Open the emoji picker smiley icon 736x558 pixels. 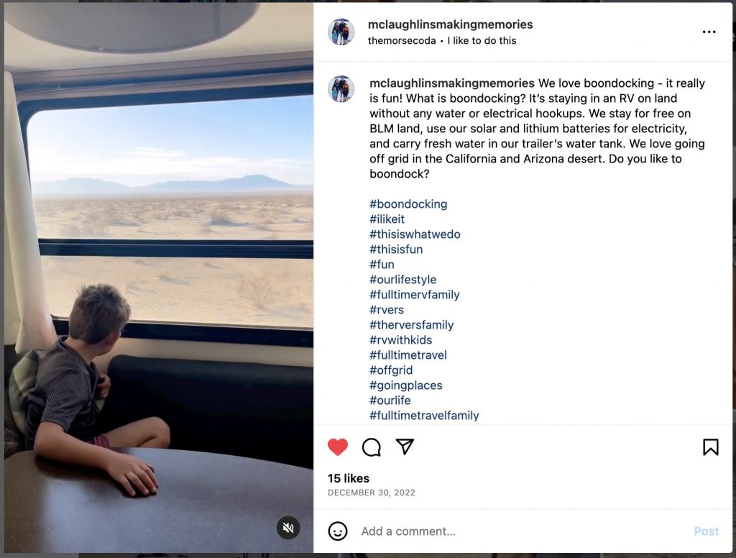pos(338,531)
